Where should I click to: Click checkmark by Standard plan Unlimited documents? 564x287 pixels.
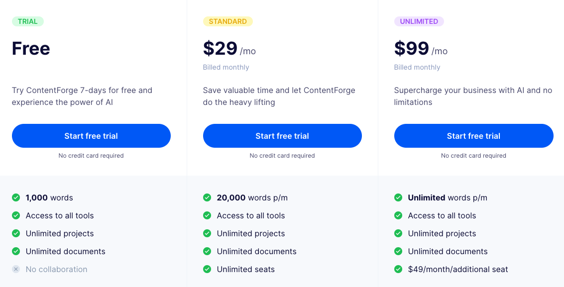click(x=207, y=251)
